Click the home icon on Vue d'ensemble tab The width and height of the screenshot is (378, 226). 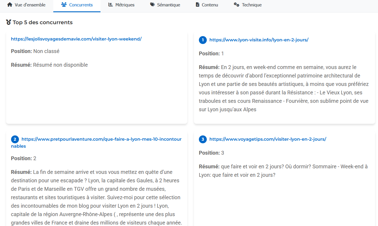(10, 5)
